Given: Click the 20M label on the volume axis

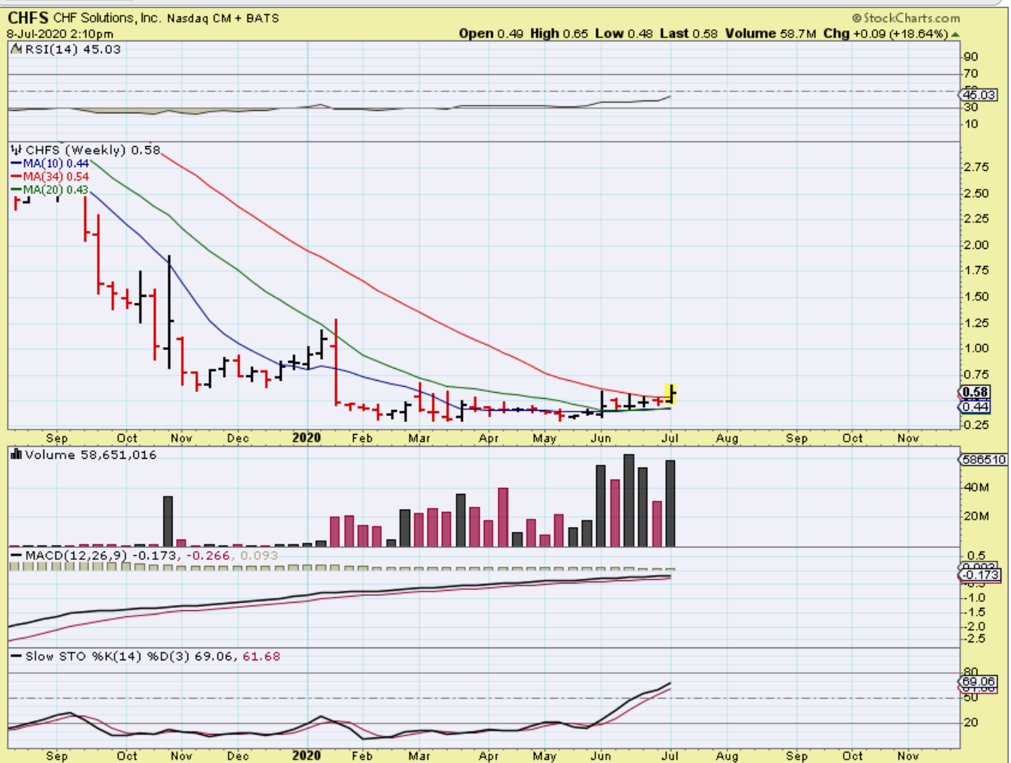Looking at the screenshot, I should 976,516.
